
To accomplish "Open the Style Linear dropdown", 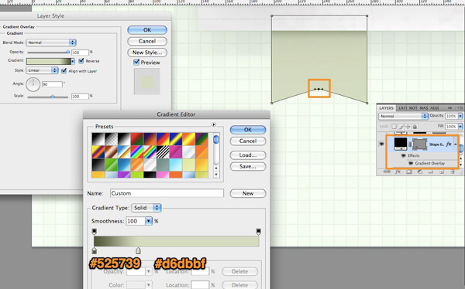I will (x=42, y=70).
